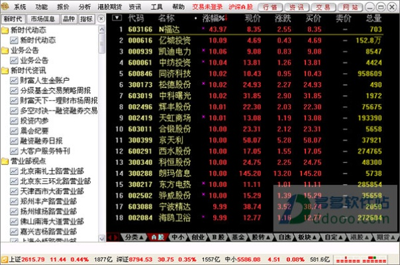Click chart icon beside 投资内参
400x265 pixels.
coord(14,121)
